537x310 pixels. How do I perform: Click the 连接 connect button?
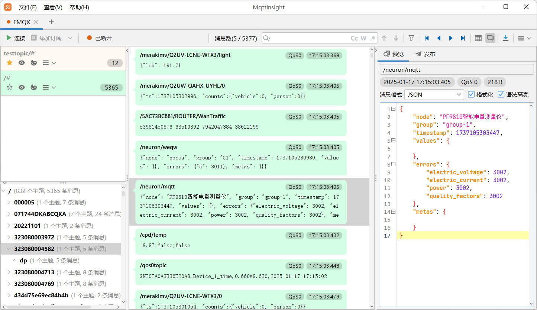coord(16,38)
